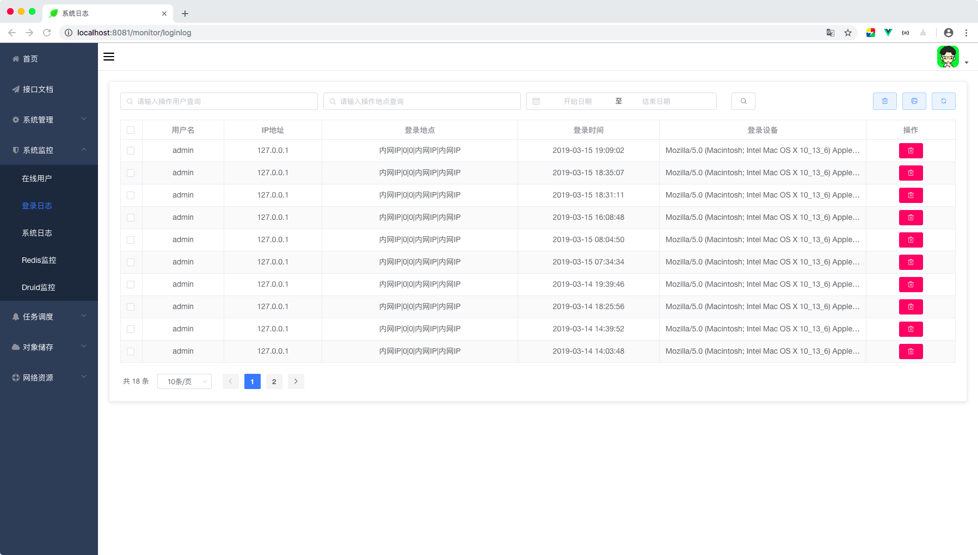
Task: Open Redis监控 submenu item
Action: [49, 260]
